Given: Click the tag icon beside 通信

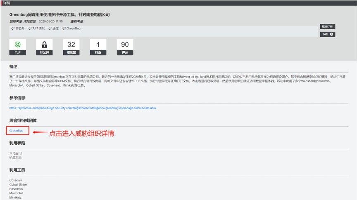Looking at the screenshot, I should [50, 28].
